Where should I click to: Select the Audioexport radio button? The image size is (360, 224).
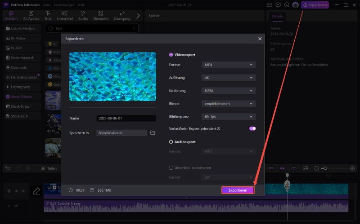coord(171,142)
